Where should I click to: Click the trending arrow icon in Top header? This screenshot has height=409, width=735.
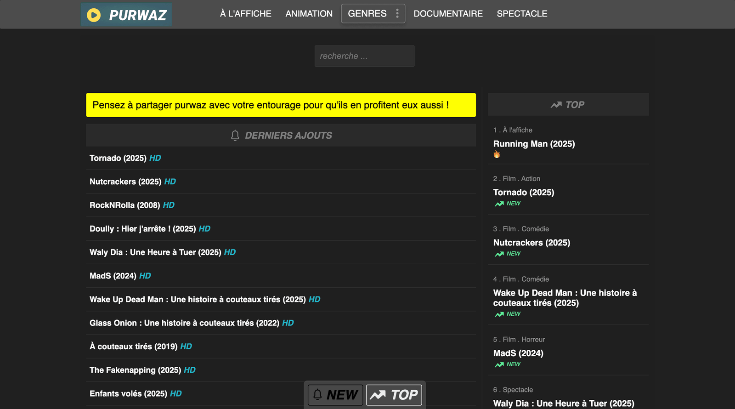click(x=556, y=105)
